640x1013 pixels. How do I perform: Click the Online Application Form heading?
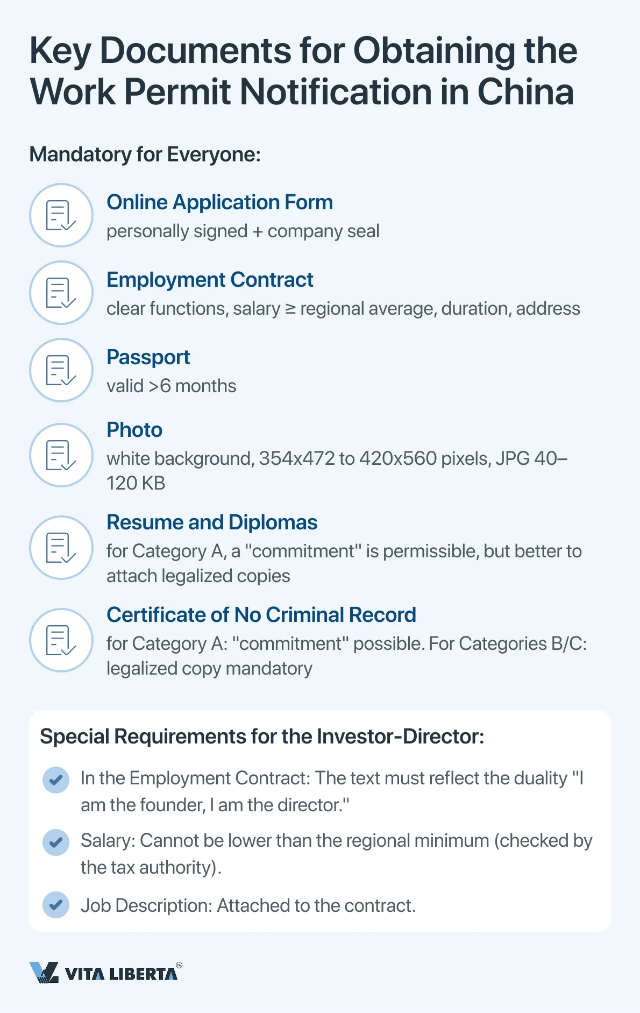tap(219, 202)
